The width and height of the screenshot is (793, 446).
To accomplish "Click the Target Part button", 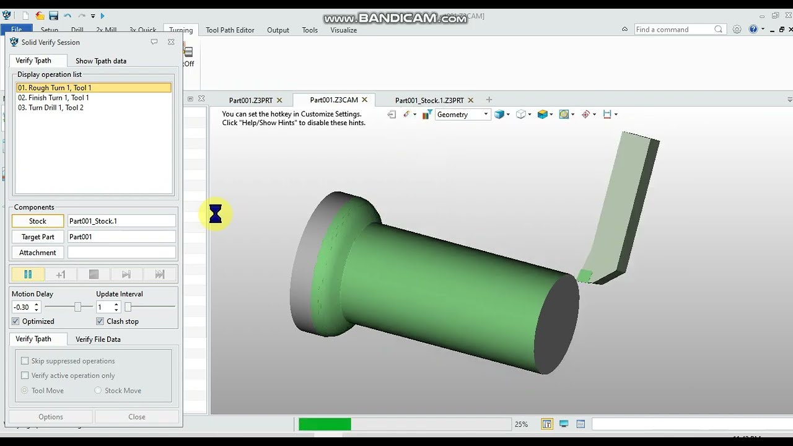I will 38,237.
